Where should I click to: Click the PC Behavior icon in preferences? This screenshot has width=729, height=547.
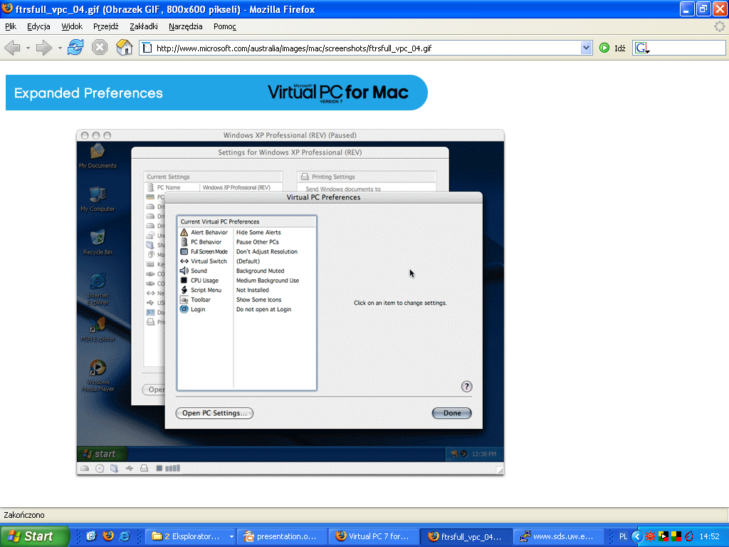point(184,242)
